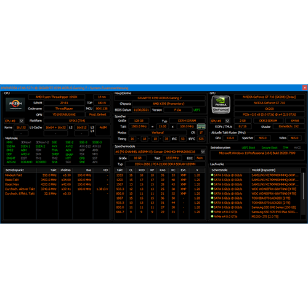
Task: Select the 666.7 MHz timing row
Action: (x=160, y=212)
